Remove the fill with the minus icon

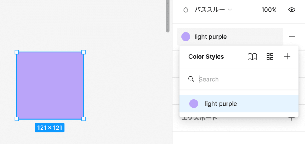pos(292,37)
